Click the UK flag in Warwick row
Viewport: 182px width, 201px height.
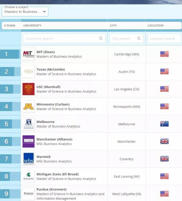(x=165, y=159)
